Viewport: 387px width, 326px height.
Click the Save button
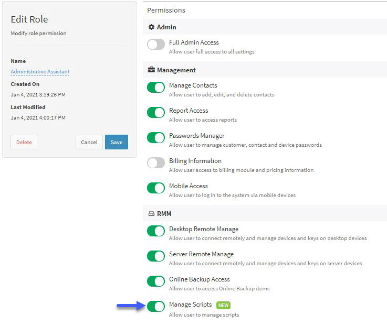(117, 142)
